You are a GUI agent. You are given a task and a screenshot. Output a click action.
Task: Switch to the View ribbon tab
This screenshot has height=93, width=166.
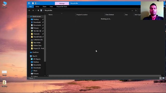point(51,6)
